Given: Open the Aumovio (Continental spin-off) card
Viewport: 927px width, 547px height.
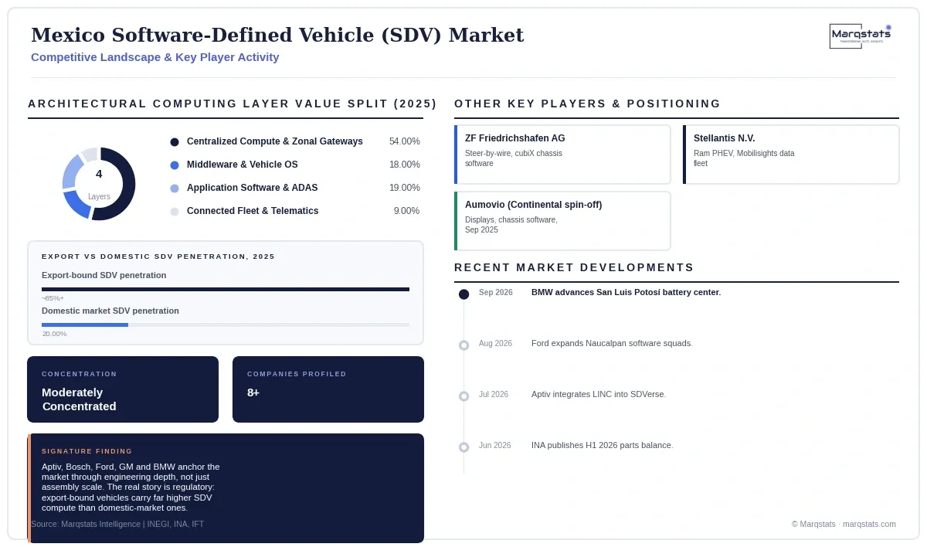Looking at the screenshot, I should (562, 221).
